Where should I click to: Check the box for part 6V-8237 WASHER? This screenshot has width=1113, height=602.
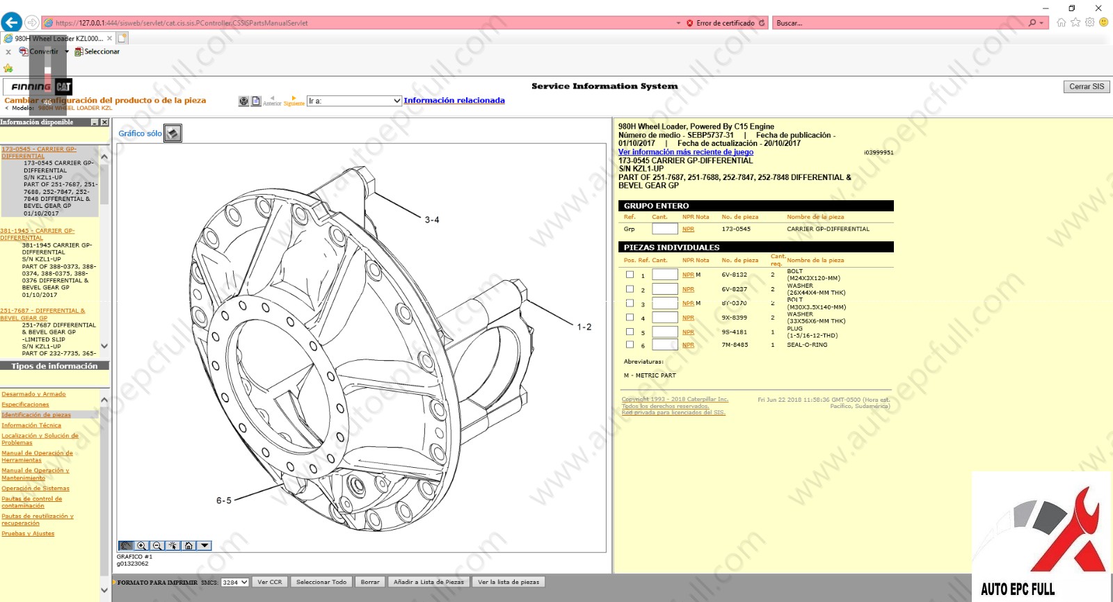(x=630, y=289)
